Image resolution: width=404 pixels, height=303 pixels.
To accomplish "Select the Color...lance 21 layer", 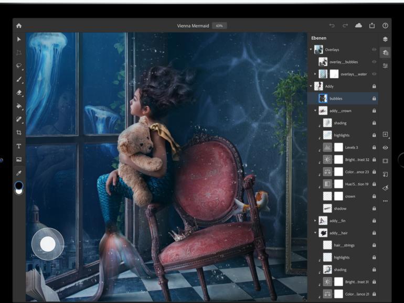I will click(343, 294).
